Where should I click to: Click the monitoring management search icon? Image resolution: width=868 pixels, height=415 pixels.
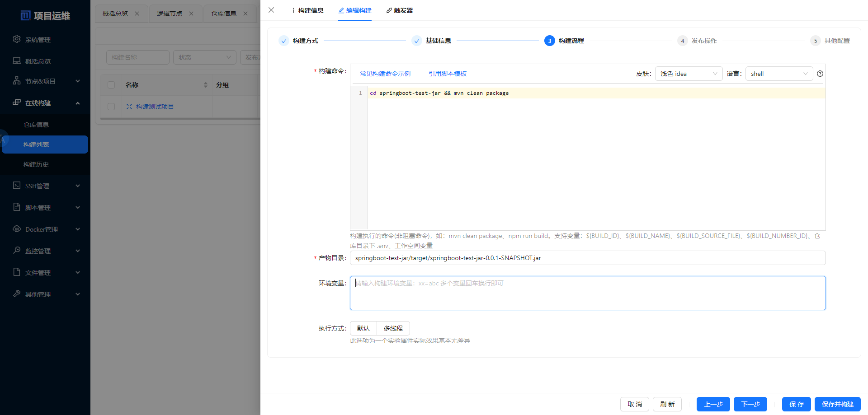tap(17, 250)
